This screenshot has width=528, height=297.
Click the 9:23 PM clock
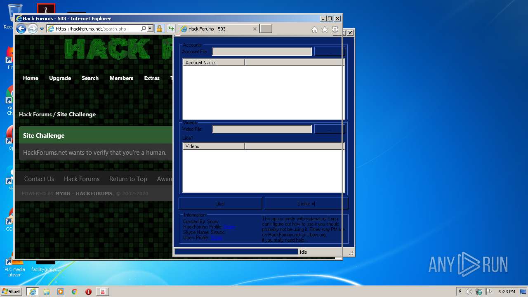pyautogui.click(x=507, y=292)
